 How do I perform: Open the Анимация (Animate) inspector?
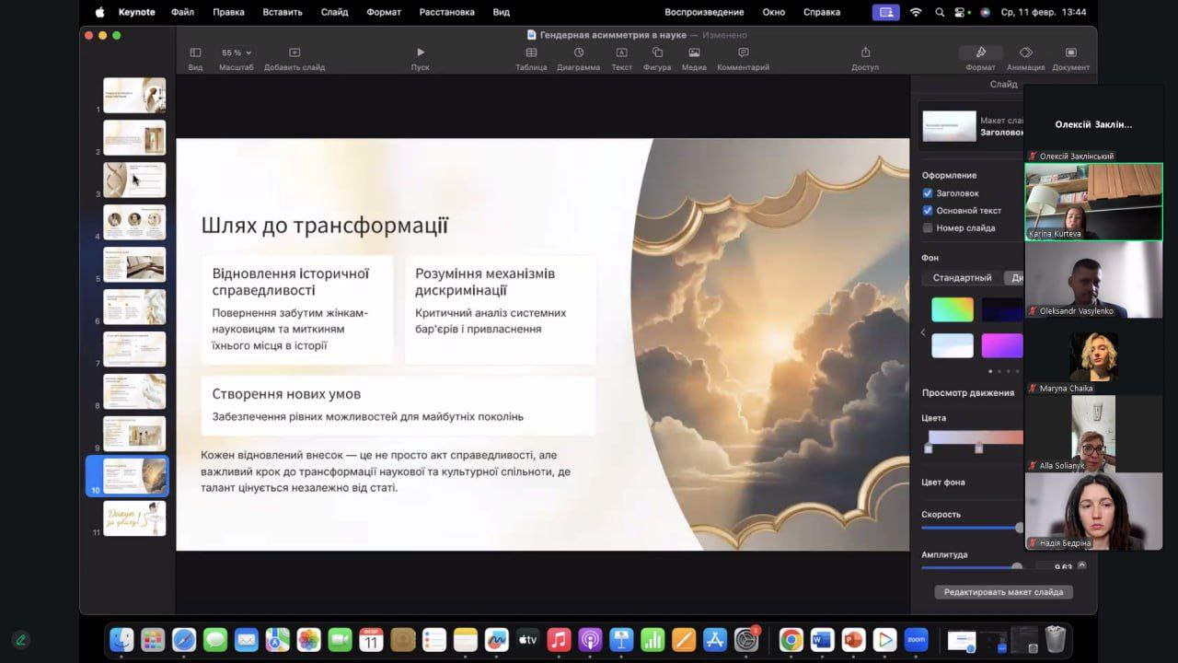(1025, 53)
